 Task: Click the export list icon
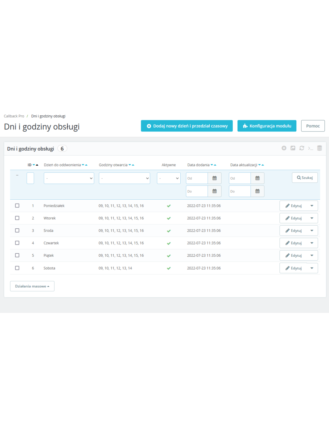pos(293,148)
